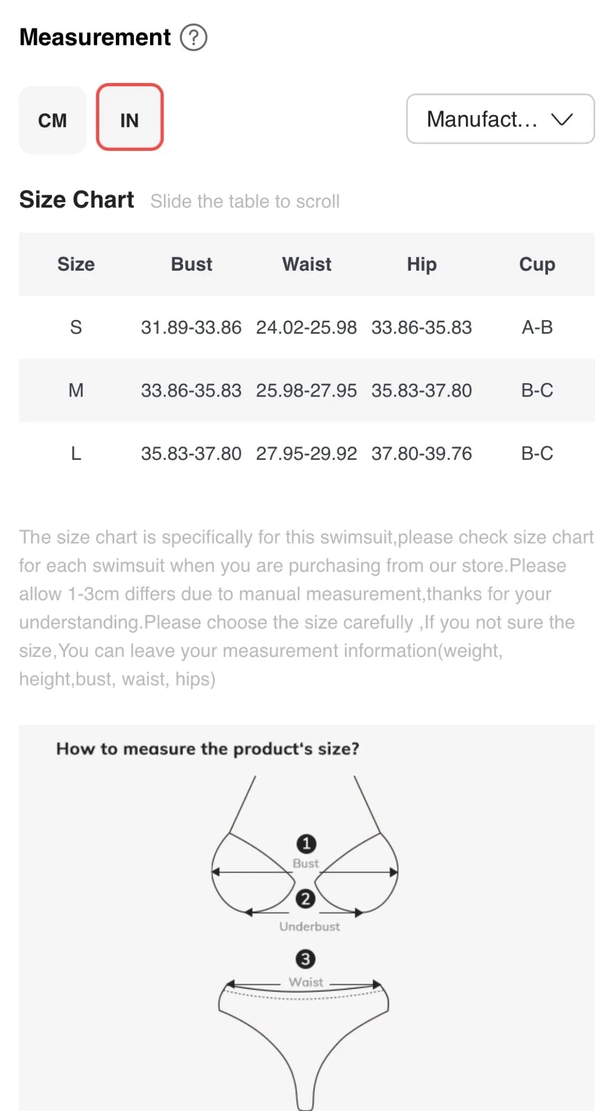Select the size L row
Image resolution: width=614 pixels, height=1111 pixels.
[x=307, y=454]
